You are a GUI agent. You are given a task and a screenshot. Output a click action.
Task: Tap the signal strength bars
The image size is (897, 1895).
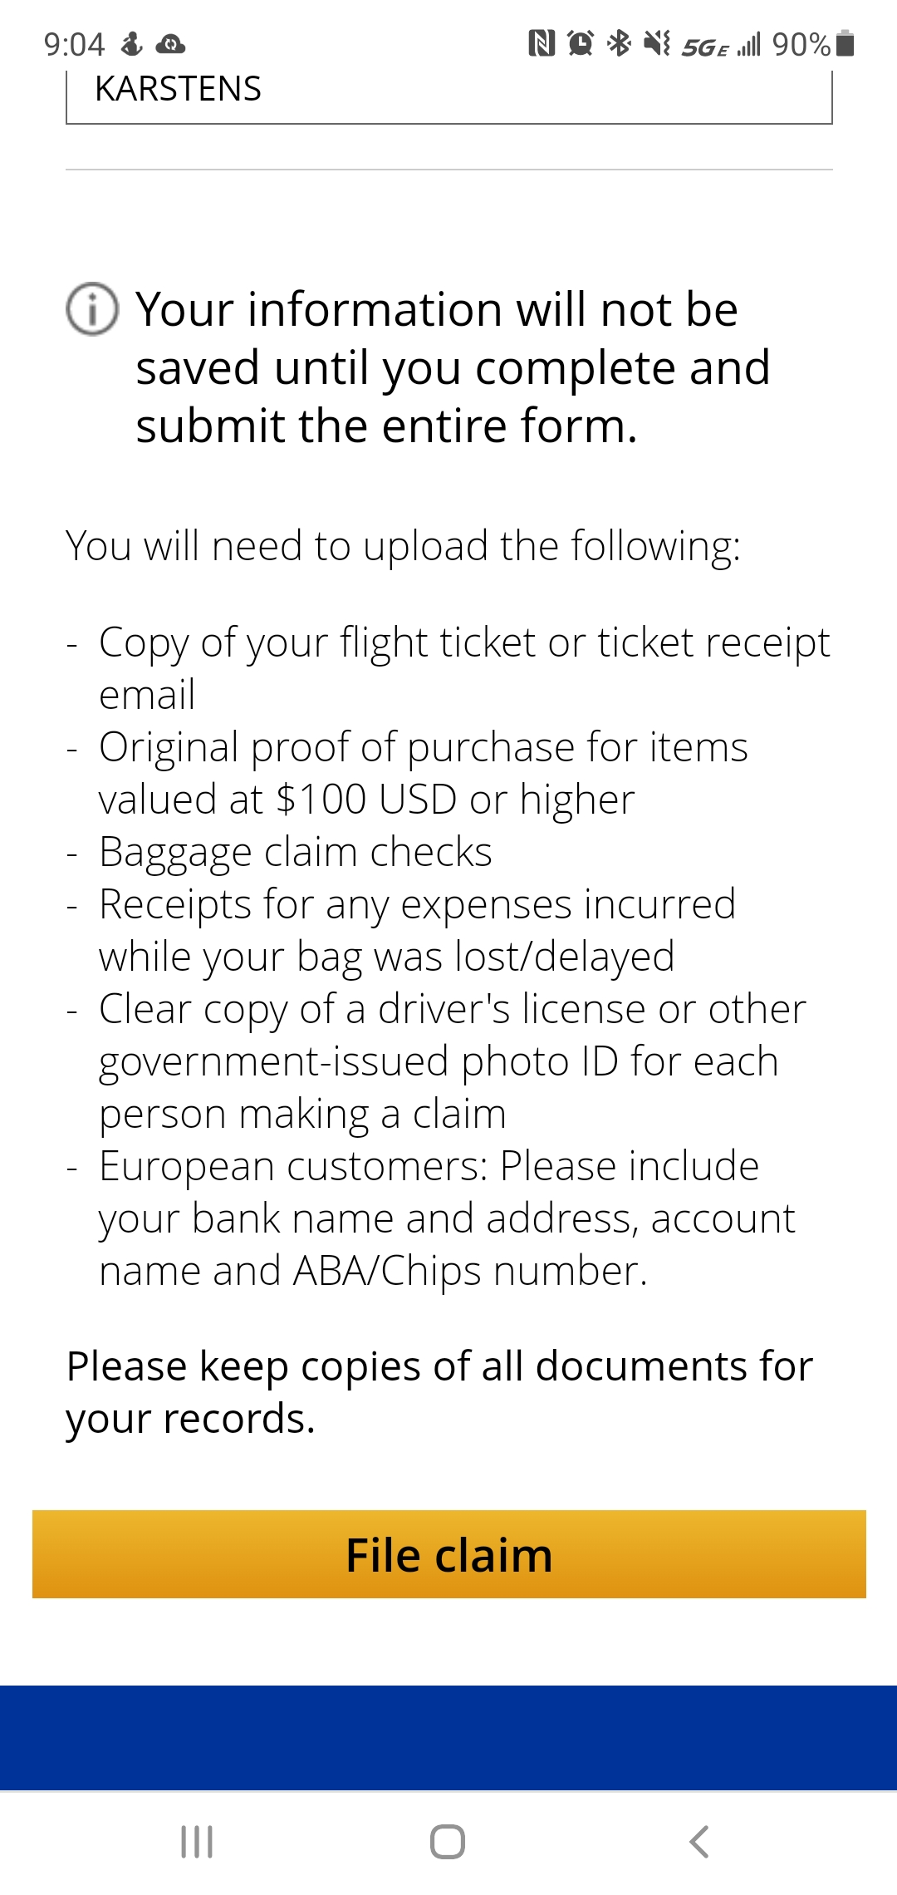(x=749, y=45)
